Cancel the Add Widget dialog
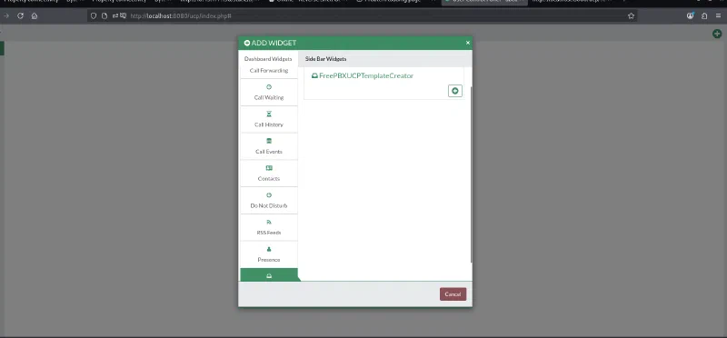Viewport: 727px width, 338px height. pyautogui.click(x=453, y=294)
